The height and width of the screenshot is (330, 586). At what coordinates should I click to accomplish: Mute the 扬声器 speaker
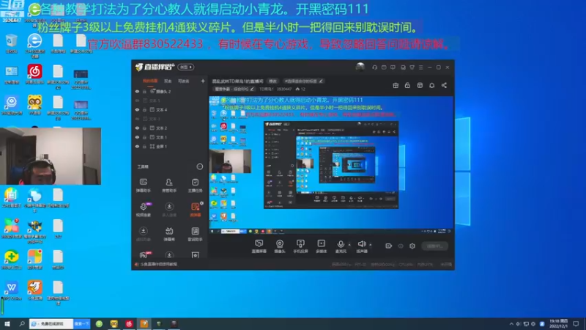pyautogui.click(x=361, y=244)
